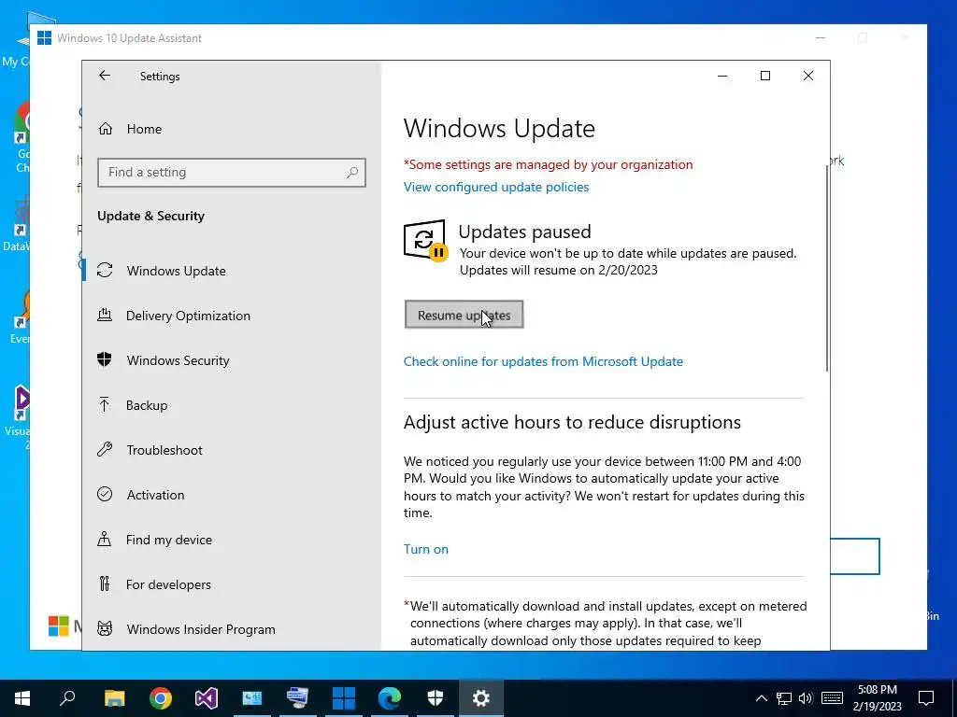
Task: Click the checkmark circle Activation icon
Action: [105, 495]
